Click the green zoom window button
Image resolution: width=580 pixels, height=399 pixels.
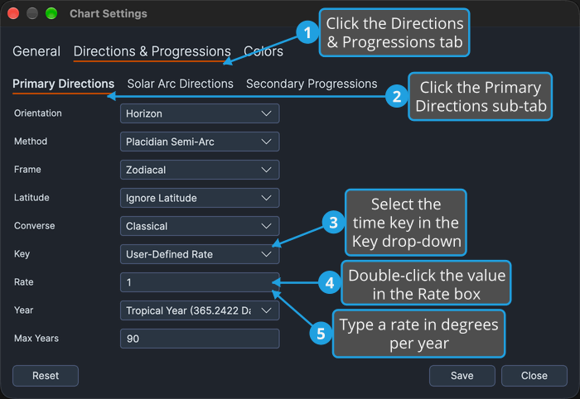pos(51,13)
